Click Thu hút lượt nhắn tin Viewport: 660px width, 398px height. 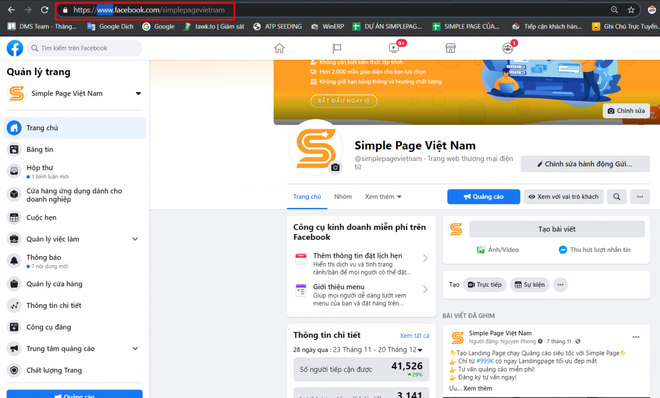(595, 250)
